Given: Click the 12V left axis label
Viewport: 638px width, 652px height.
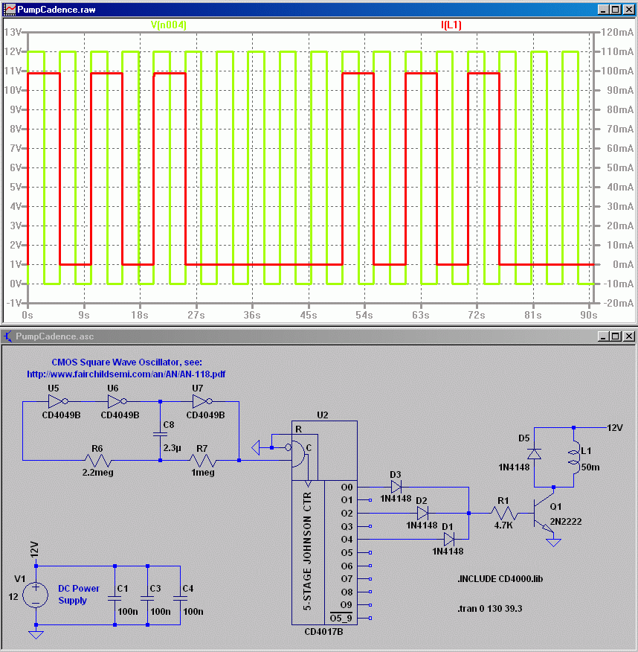Looking at the screenshot, I should (13, 51).
